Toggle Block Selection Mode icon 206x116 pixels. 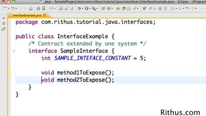pyautogui.click(x=160, y=9)
